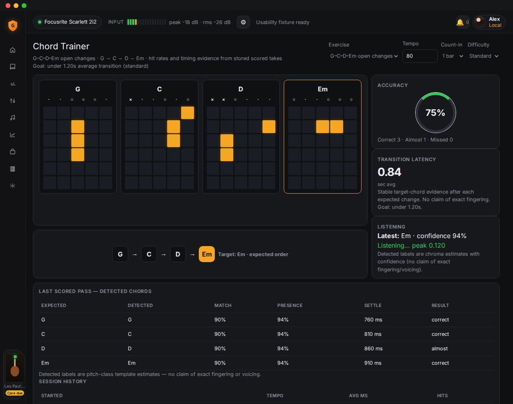
Task: Expand the Count-in dropdown
Action: coord(453,56)
